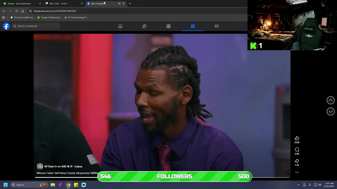The width and height of the screenshot is (337, 189).
Task: Open comments on the reel
Action: [297, 150]
